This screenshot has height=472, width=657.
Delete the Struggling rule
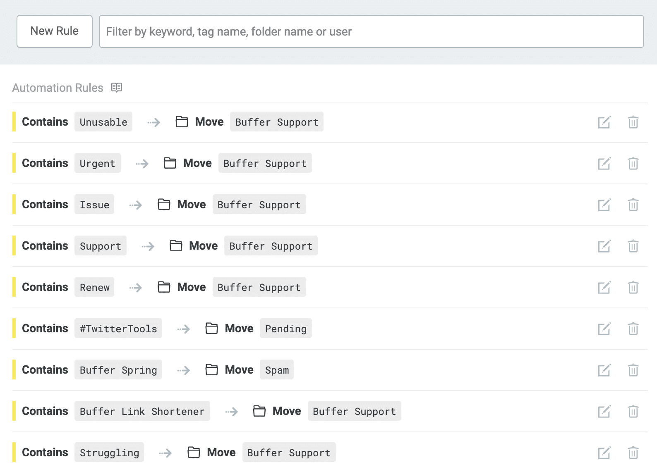pyautogui.click(x=633, y=453)
